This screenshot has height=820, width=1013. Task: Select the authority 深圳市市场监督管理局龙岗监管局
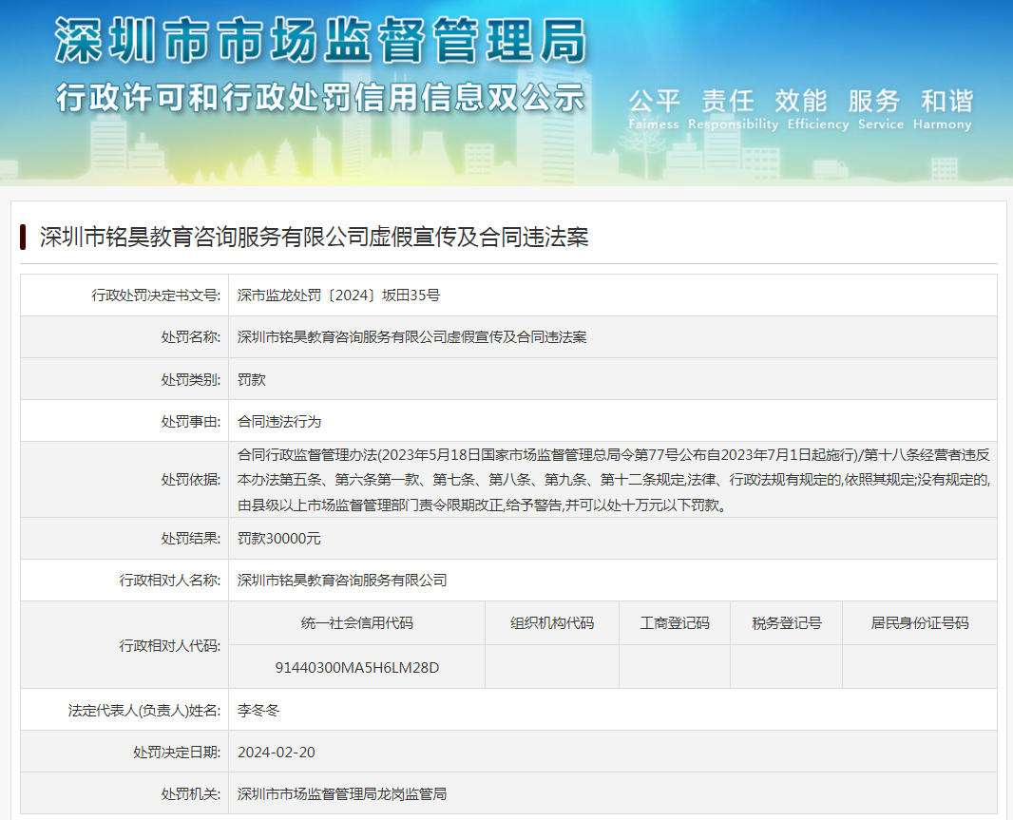(342, 794)
